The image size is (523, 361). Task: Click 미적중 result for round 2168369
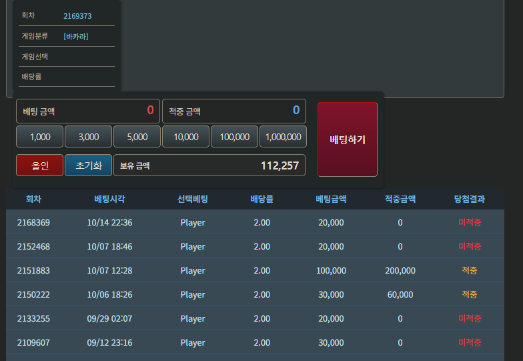click(470, 222)
